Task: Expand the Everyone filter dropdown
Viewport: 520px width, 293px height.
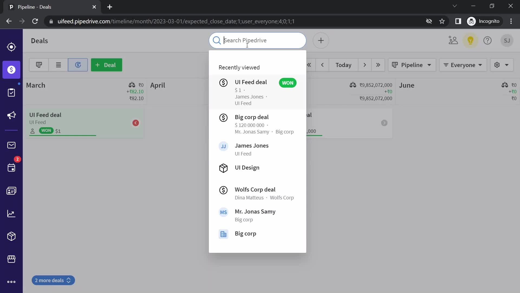Action: point(463,65)
